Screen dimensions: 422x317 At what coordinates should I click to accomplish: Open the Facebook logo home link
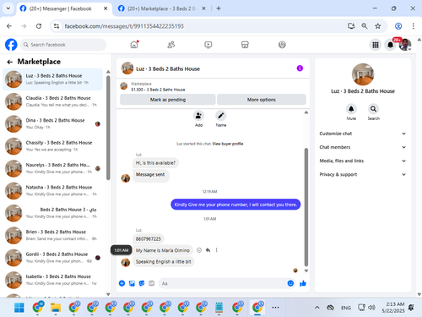pos(11,45)
